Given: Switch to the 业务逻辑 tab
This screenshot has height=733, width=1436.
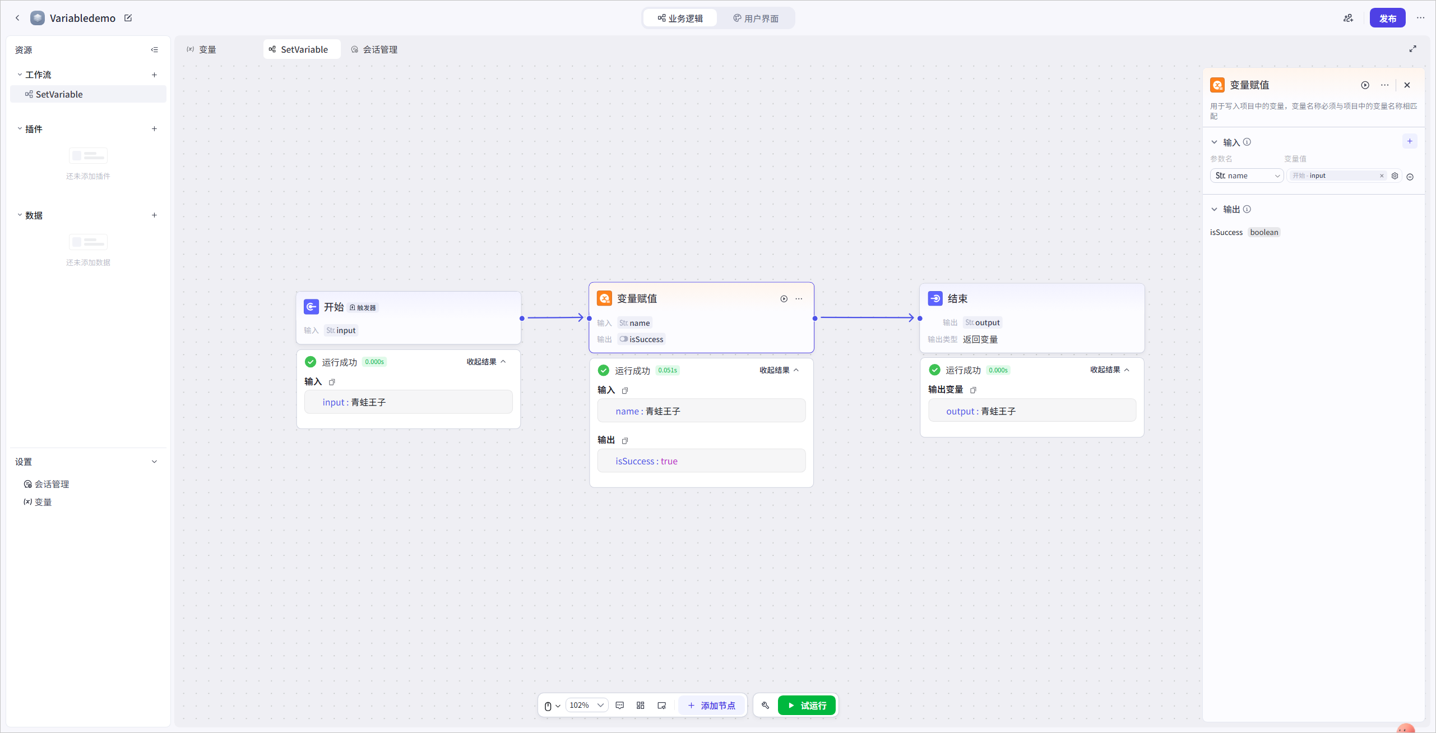Looking at the screenshot, I should 680,18.
